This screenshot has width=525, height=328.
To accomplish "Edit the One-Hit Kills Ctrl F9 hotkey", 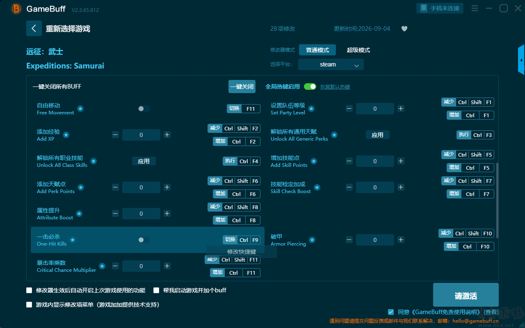I will (x=242, y=240).
